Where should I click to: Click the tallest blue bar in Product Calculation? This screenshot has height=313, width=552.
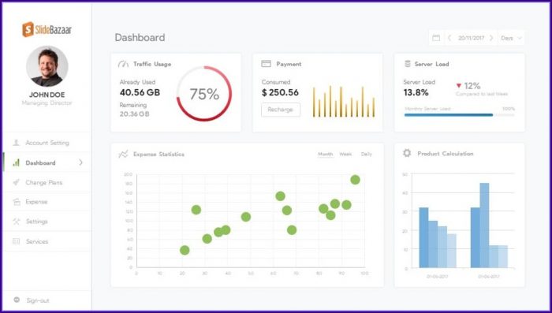[x=484, y=225]
